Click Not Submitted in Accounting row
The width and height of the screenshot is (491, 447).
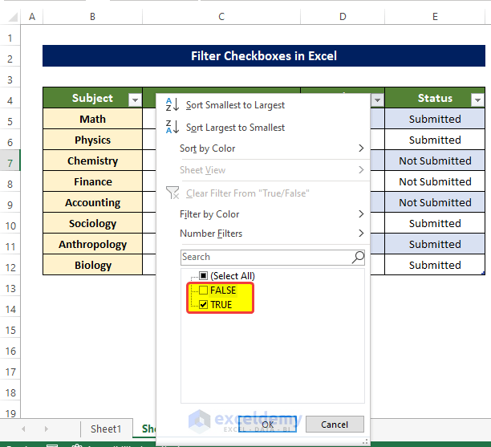(x=435, y=202)
